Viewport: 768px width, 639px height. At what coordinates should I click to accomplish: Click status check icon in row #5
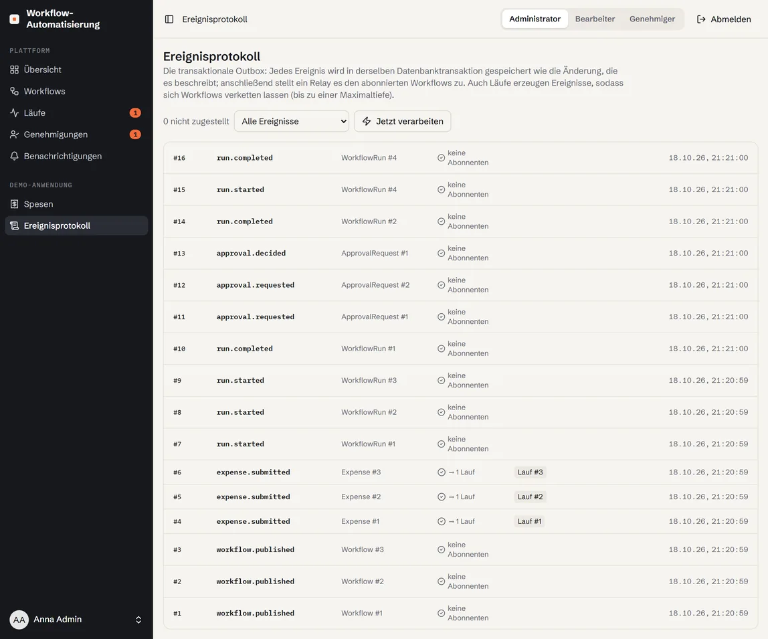coord(442,497)
